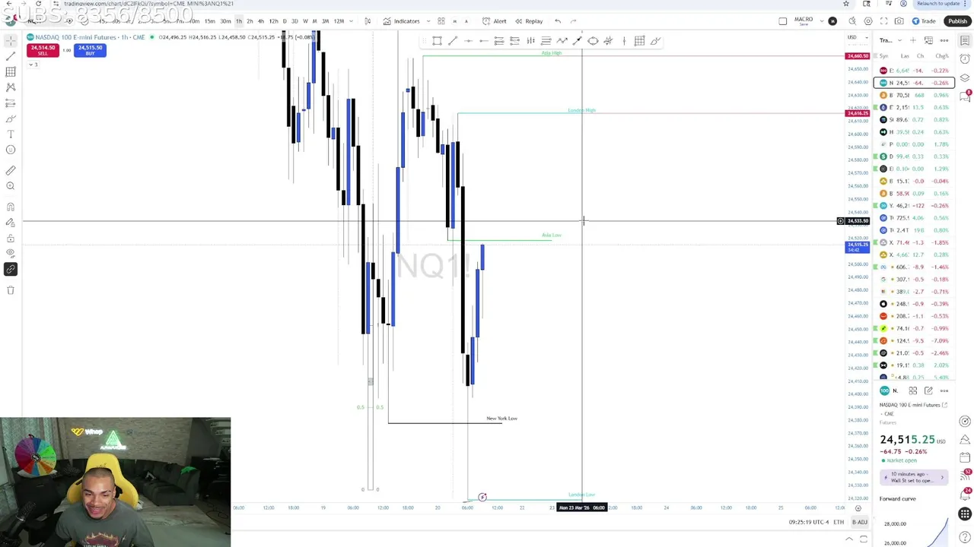Open notifications bell with 24 badge

[x=965, y=494]
